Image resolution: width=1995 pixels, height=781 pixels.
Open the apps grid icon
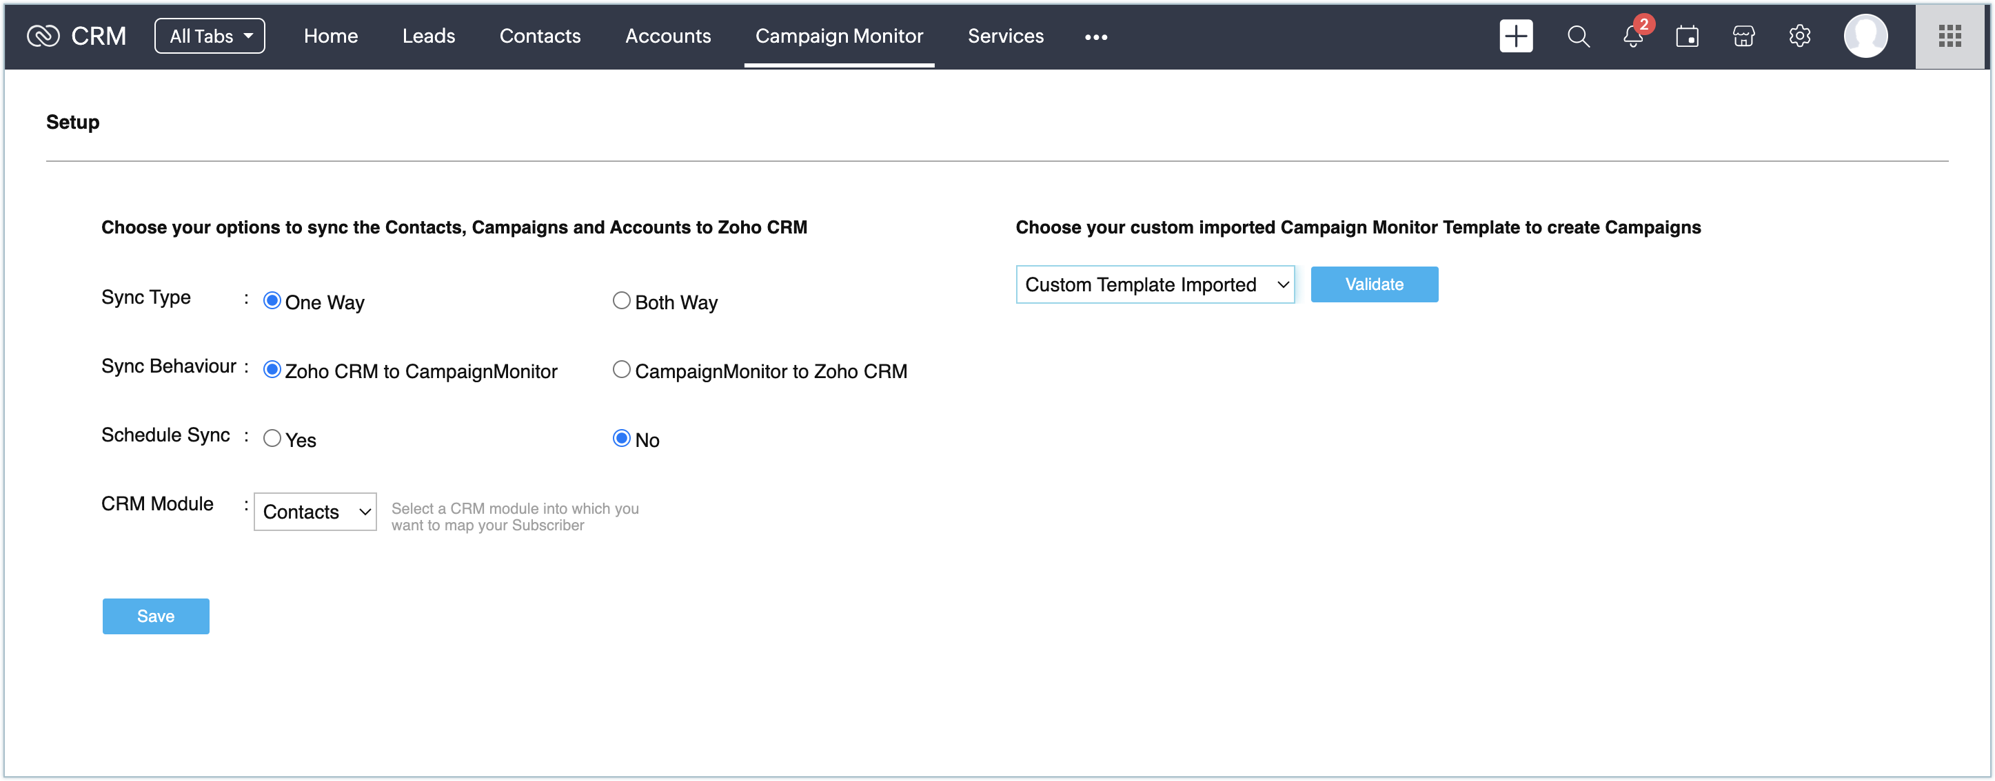1949,36
